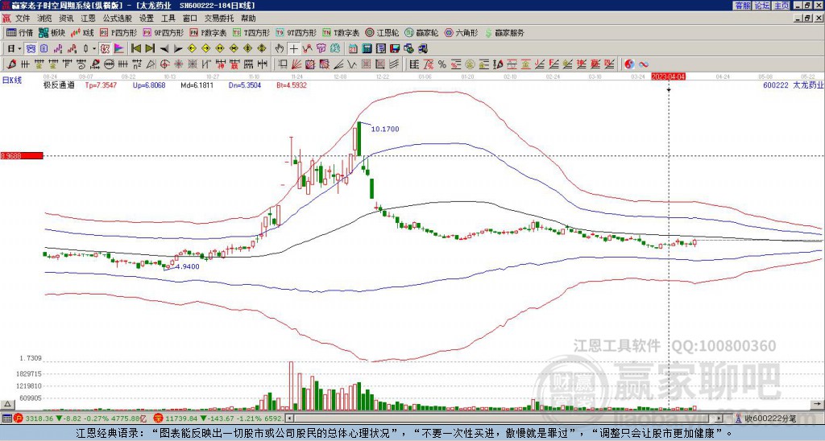825x441 pixels.
Task: Select the red pencil drawing tool
Action: [x=11, y=64]
